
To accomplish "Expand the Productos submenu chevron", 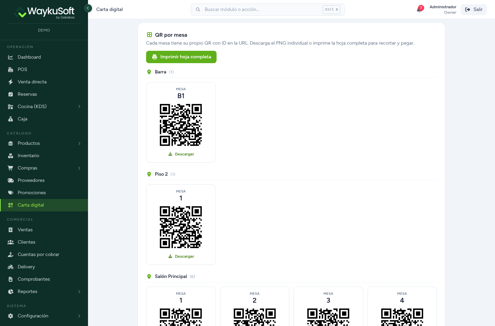I will point(79,143).
